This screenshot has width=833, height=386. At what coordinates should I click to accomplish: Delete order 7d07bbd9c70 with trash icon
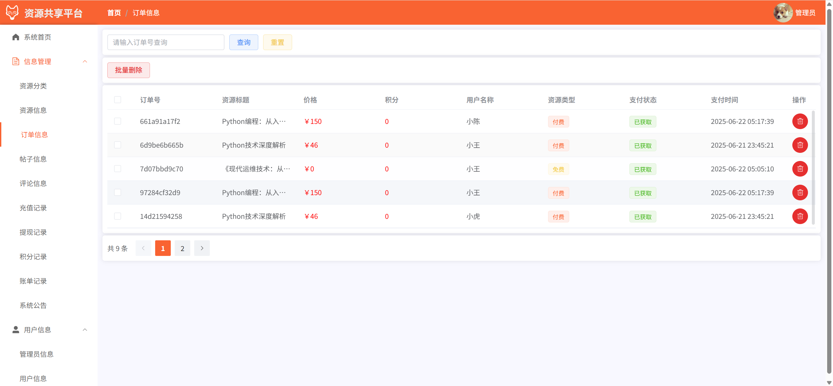[799, 169]
